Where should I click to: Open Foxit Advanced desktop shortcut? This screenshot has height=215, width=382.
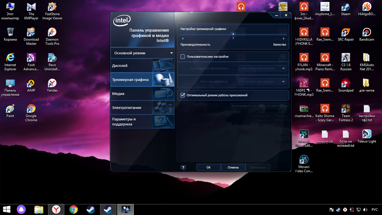pyautogui.click(x=31, y=62)
